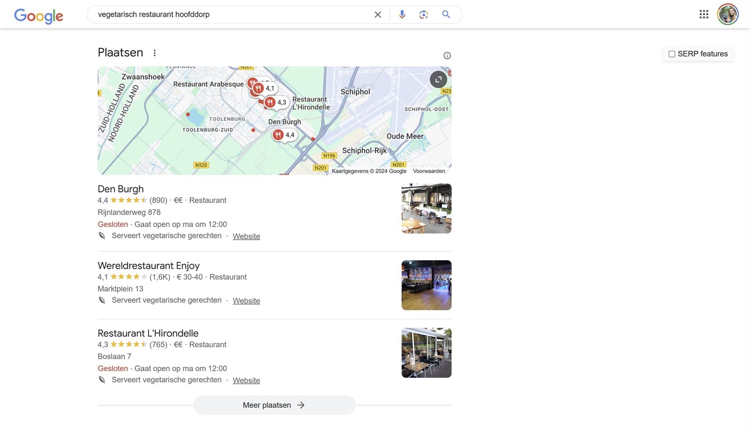
Task: Click the Schiphol-Rijk label on the map
Action: coord(365,151)
